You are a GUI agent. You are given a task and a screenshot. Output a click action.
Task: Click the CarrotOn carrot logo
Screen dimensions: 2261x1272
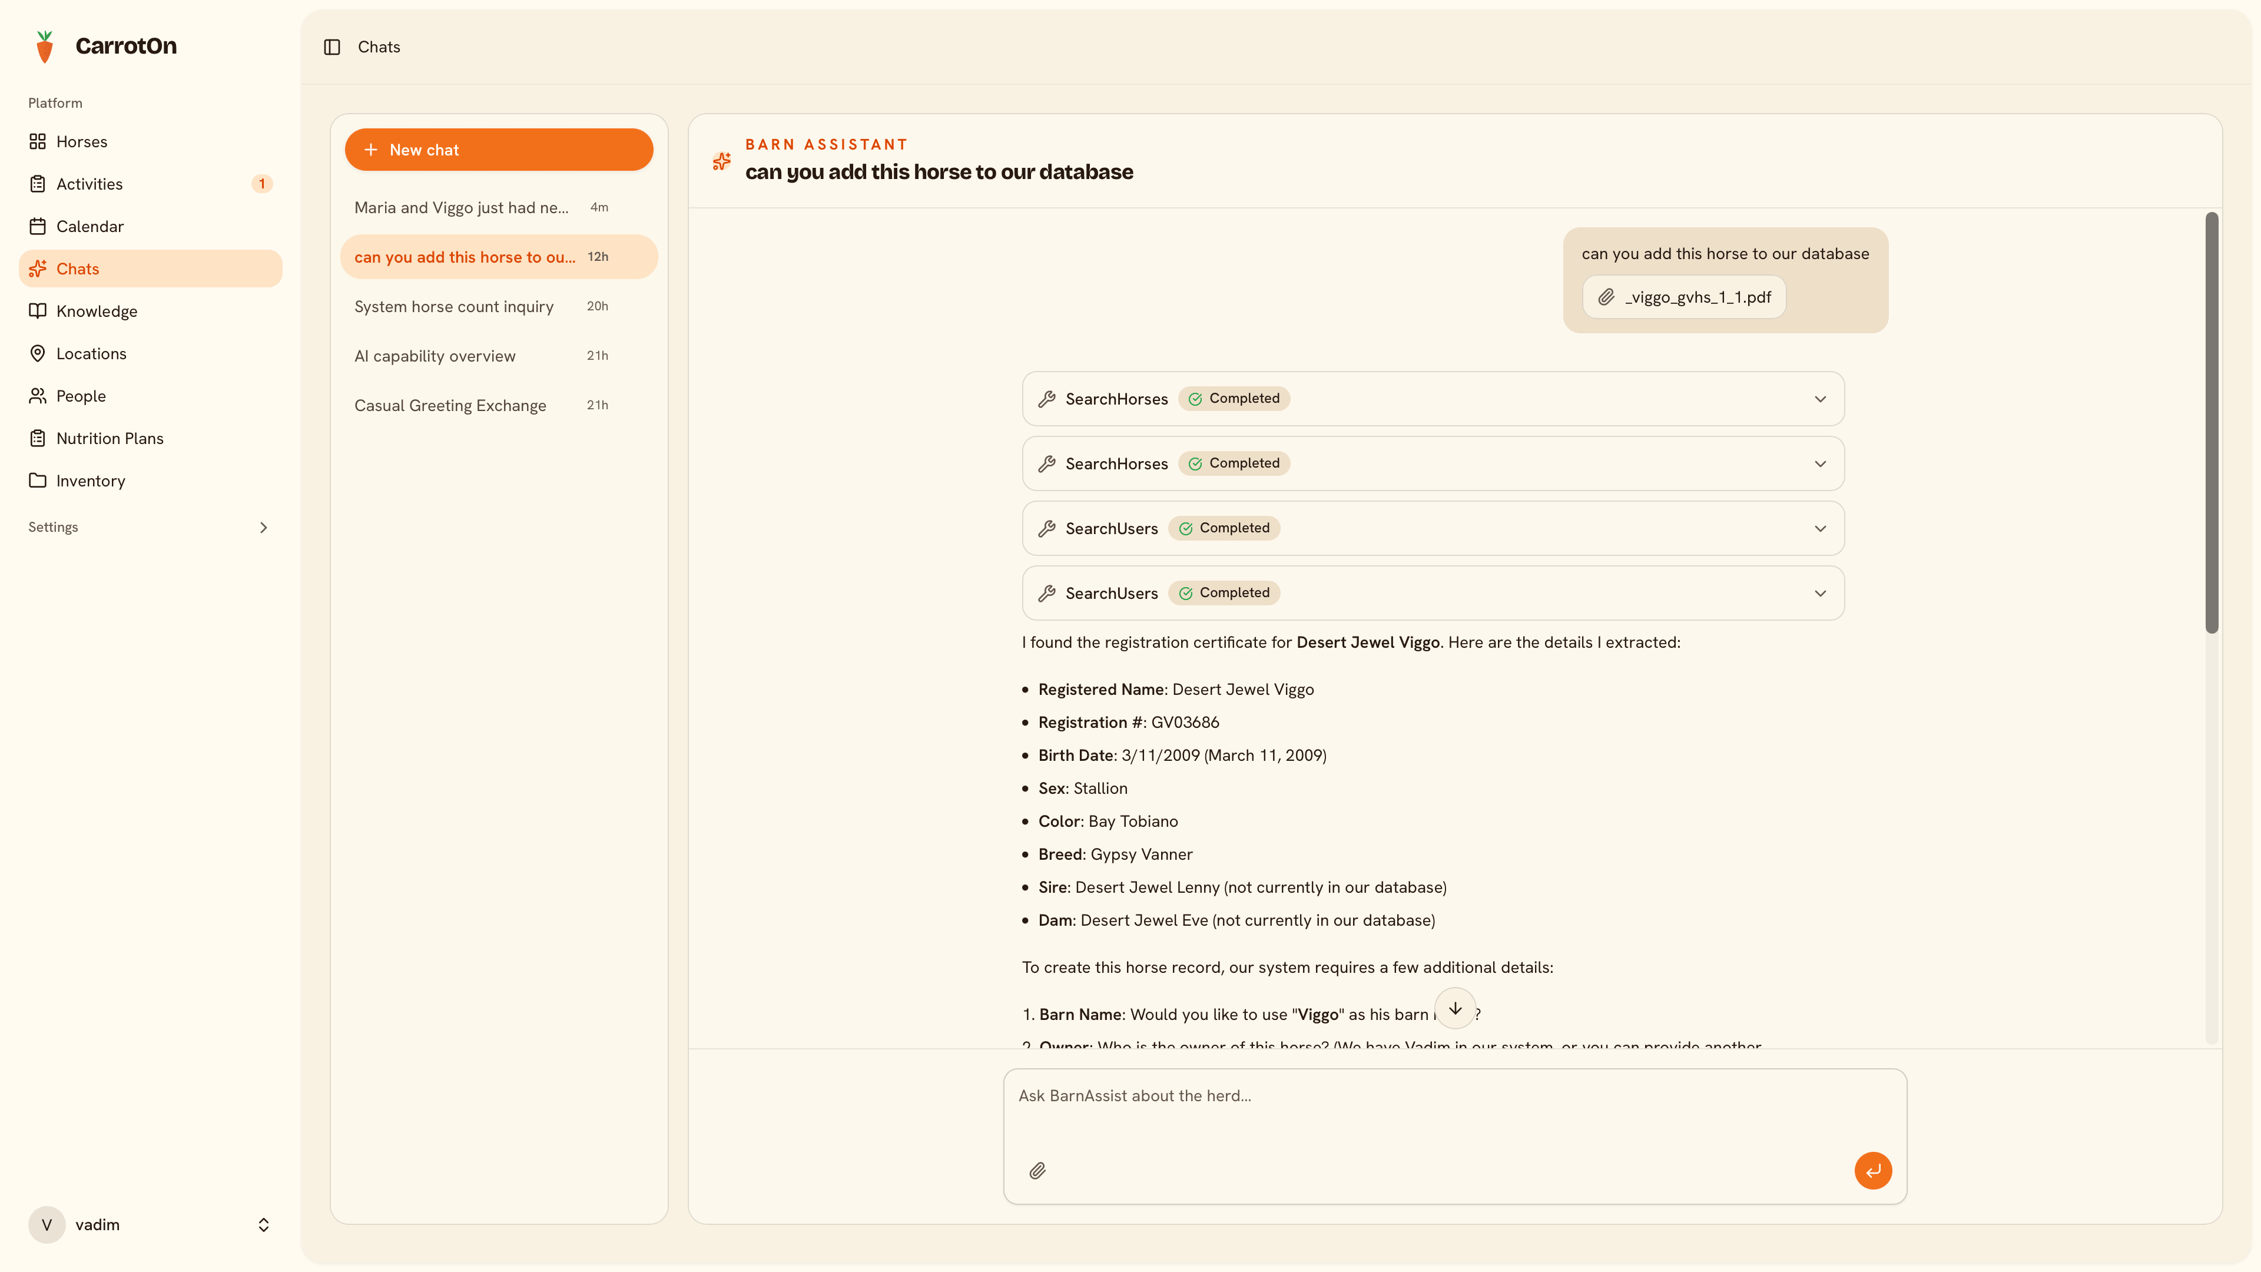tap(45, 47)
